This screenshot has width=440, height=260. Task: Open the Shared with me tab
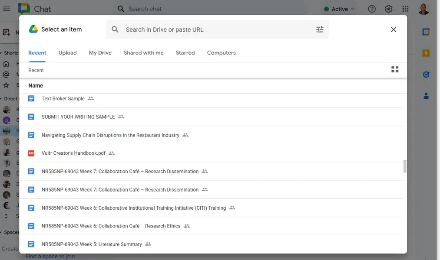(x=143, y=53)
